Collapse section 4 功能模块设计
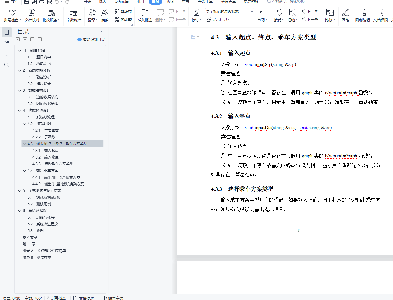393x300 pixels. pos(20,111)
